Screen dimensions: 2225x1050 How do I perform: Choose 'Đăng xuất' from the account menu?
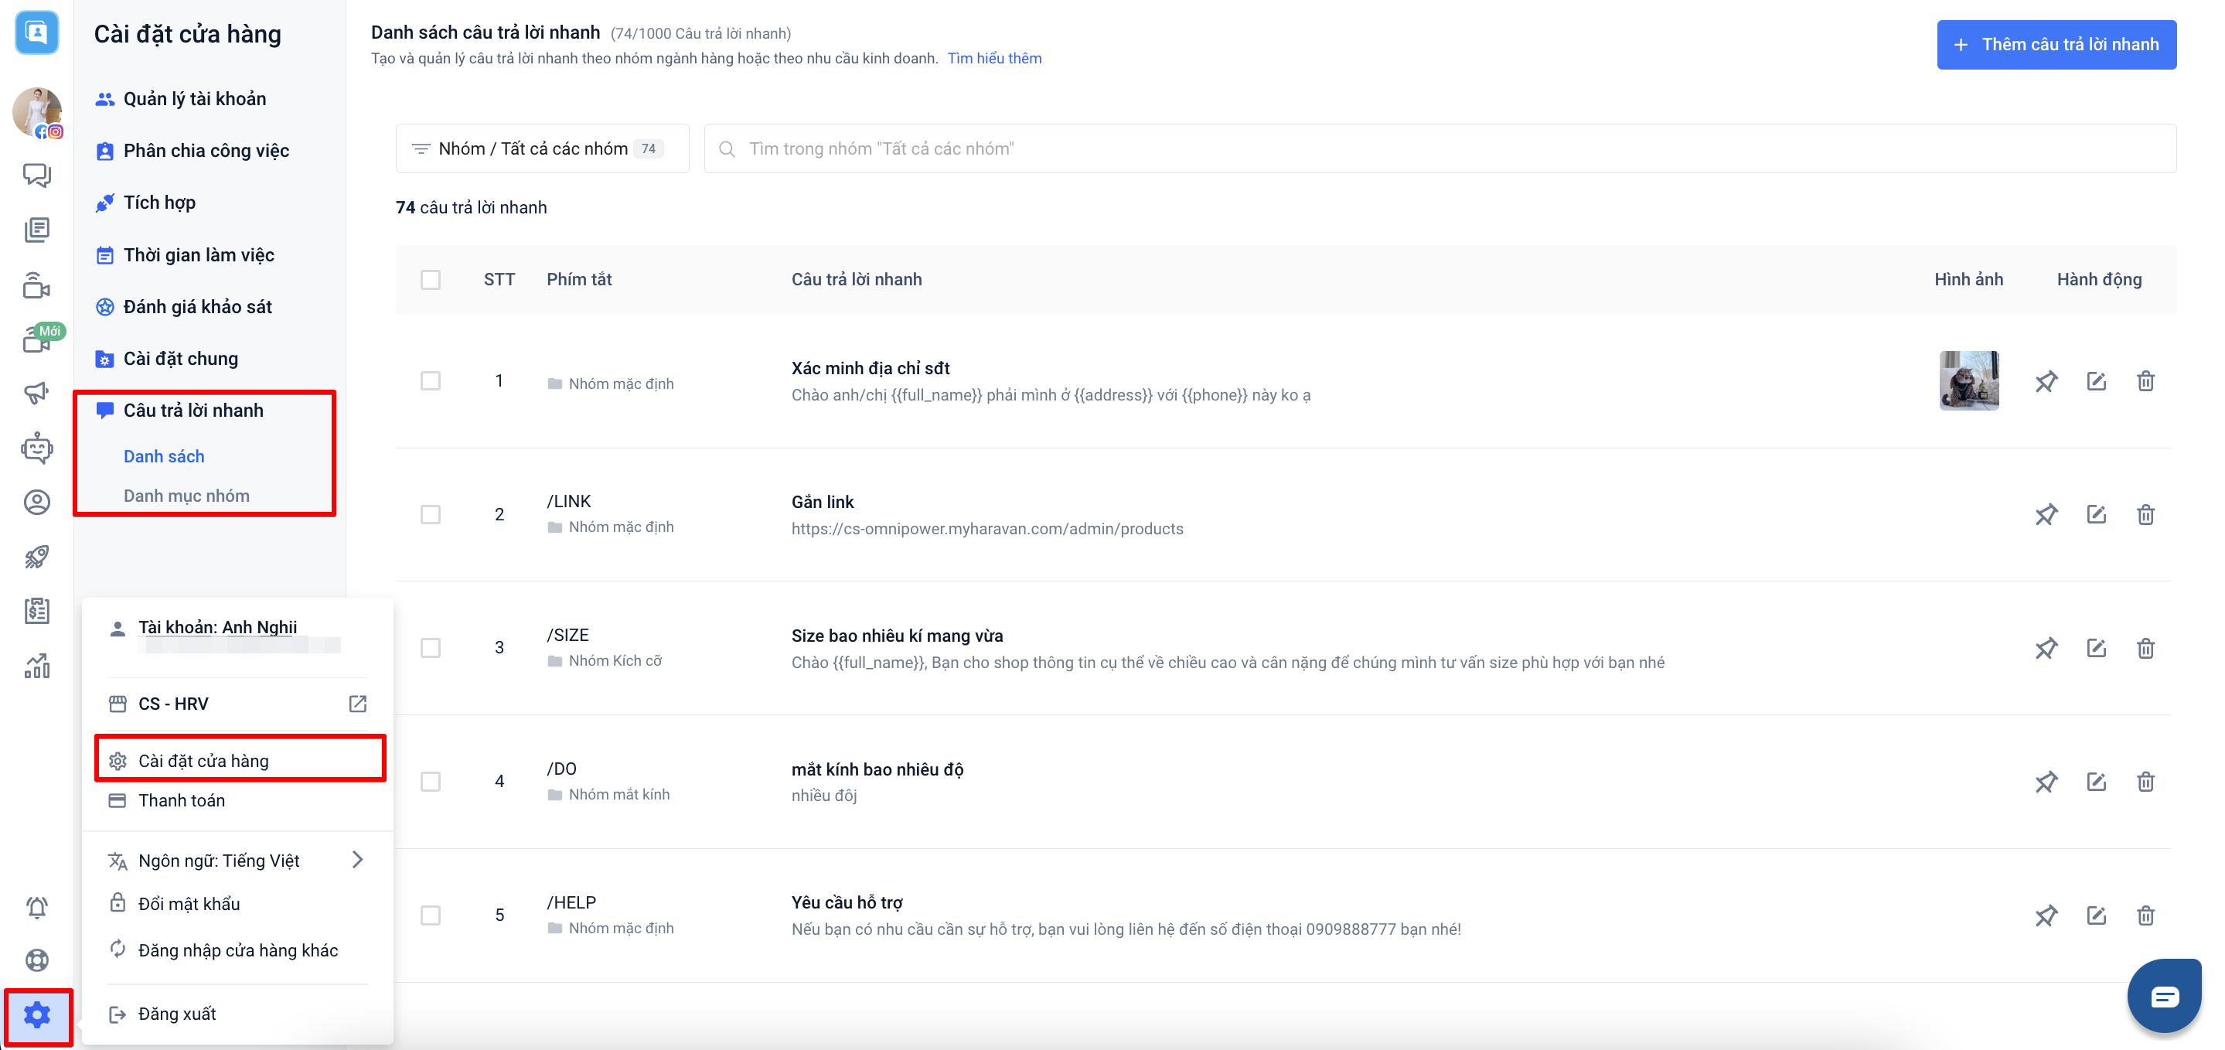pos(177,1014)
